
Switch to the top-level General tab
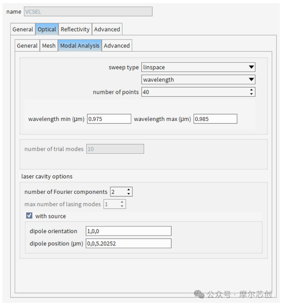coord(22,29)
